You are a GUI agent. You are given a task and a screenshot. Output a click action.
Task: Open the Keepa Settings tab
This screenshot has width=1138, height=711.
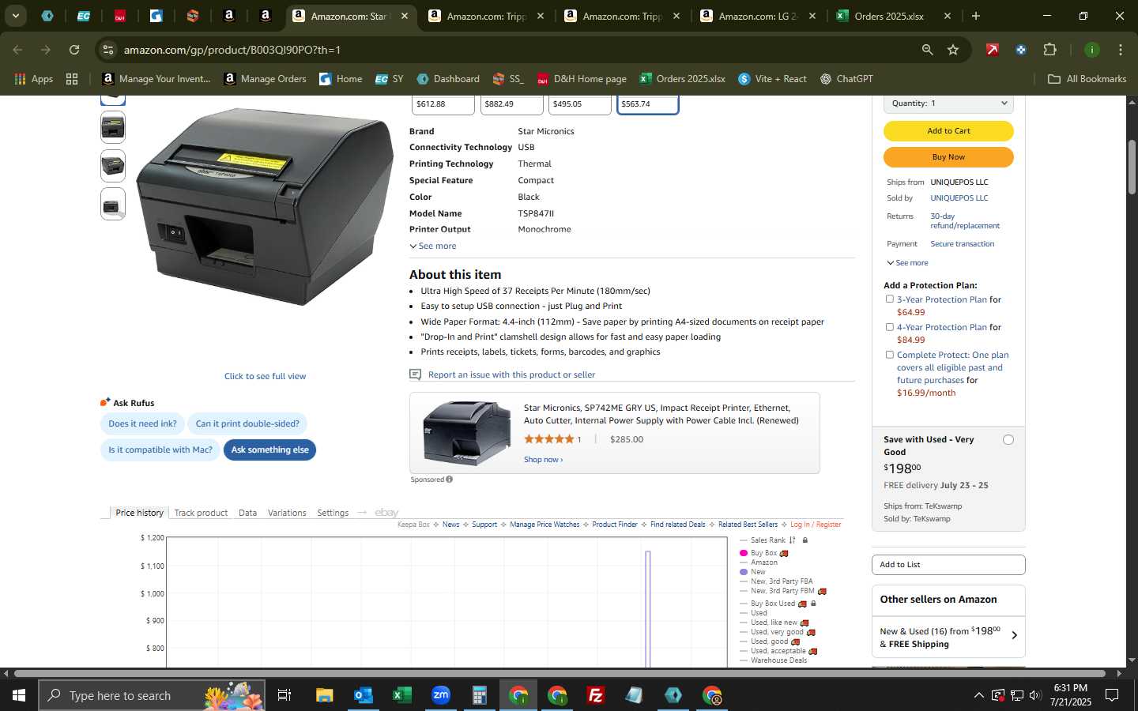point(333,513)
